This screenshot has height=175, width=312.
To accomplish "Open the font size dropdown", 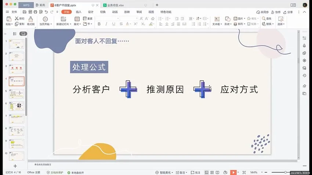I will [x=137, y=18].
